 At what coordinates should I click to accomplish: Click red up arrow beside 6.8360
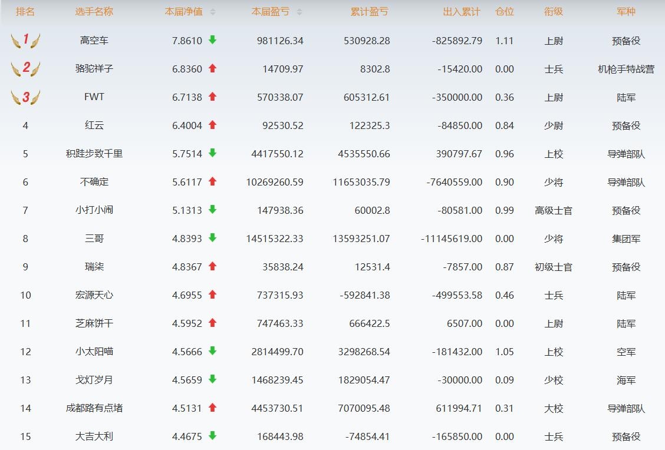tap(213, 68)
